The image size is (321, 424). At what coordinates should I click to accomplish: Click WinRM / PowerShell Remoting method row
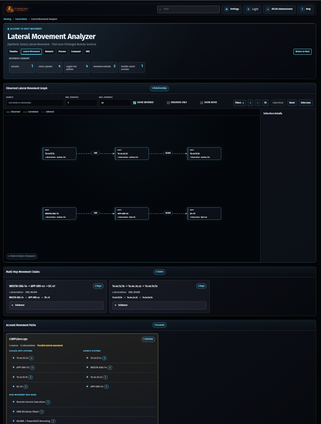(82, 421)
